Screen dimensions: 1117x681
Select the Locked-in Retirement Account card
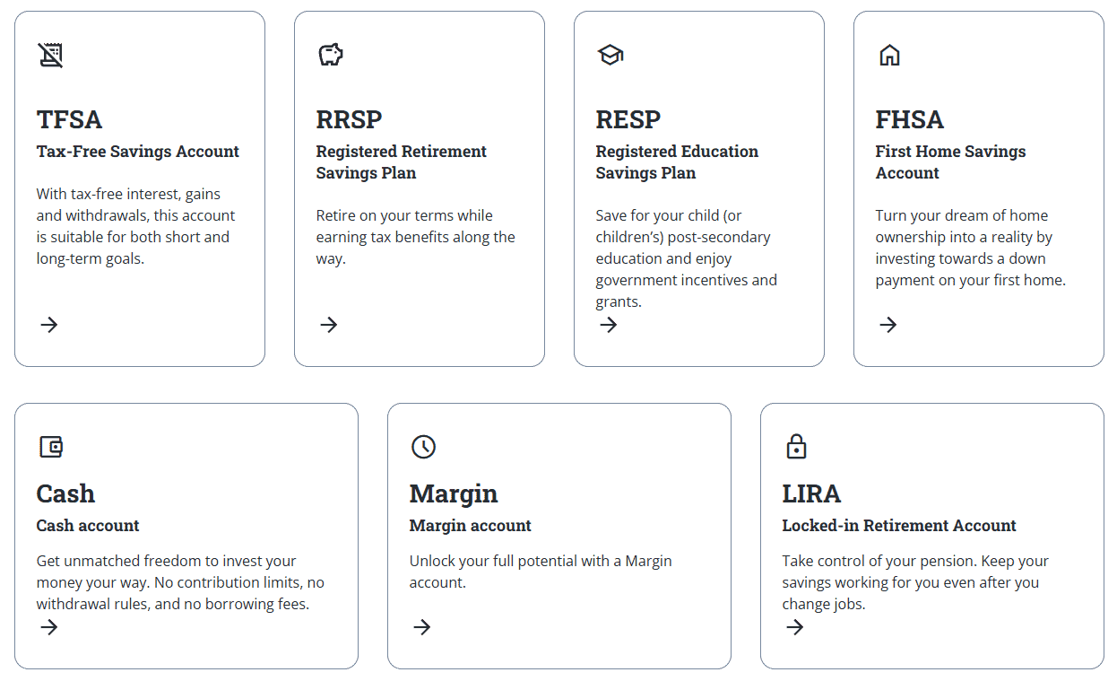point(931,535)
